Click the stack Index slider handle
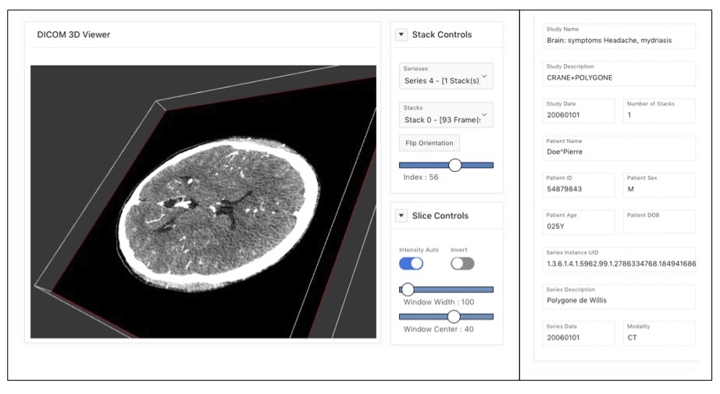The width and height of the screenshot is (720, 394). point(454,165)
